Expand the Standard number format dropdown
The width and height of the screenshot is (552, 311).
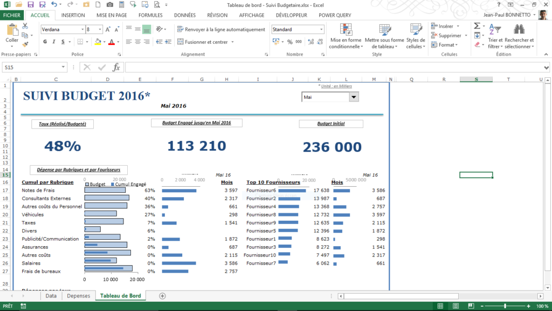pyautogui.click(x=320, y=30)
